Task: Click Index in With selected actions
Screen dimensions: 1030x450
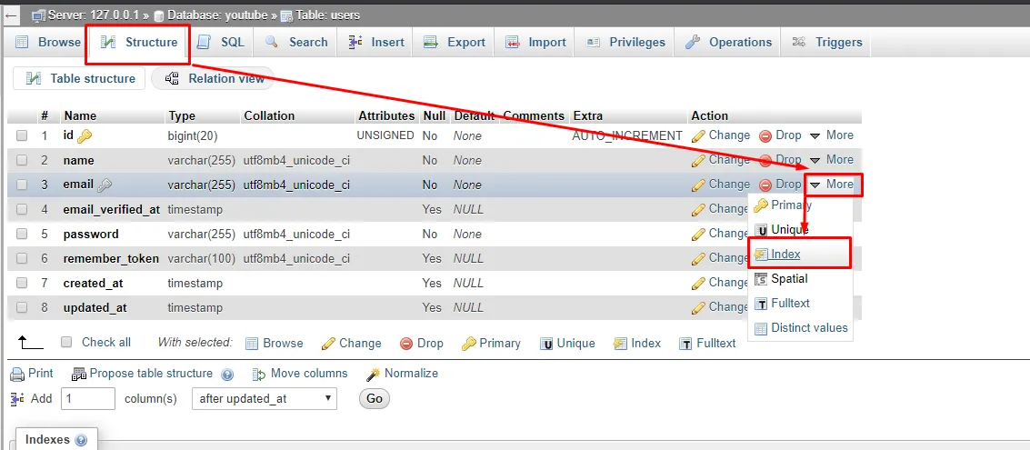Action: [637, 343]
